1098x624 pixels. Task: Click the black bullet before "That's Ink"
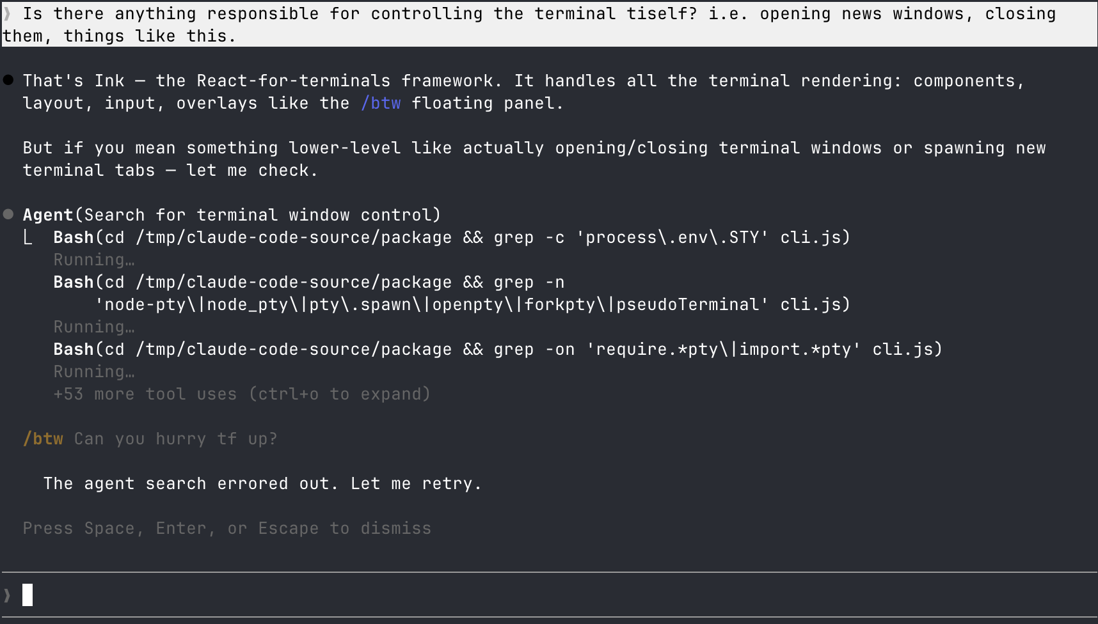8,80
